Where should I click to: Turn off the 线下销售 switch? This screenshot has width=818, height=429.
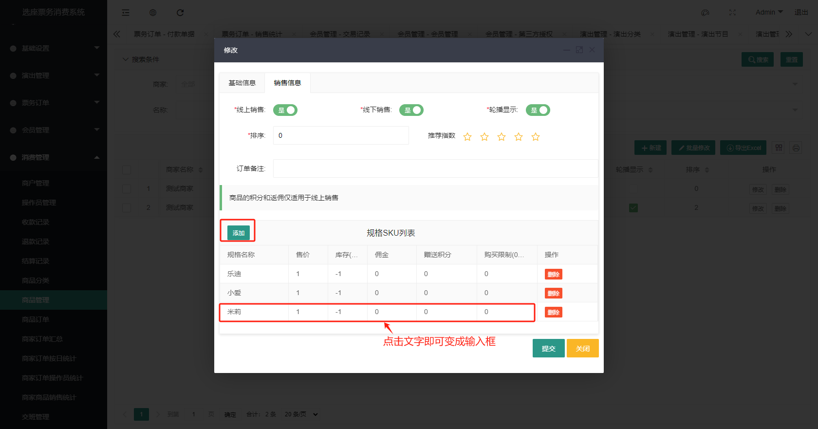tap(411, 110)
